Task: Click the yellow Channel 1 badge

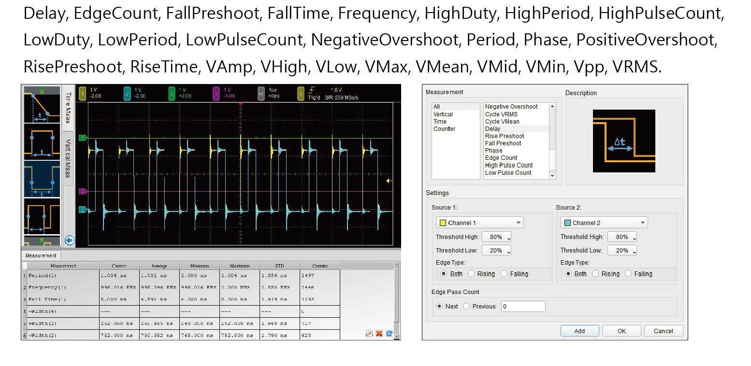Action: tap(83, 93)
